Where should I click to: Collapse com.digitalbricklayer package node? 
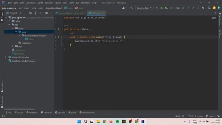click(x=19, y=35)
